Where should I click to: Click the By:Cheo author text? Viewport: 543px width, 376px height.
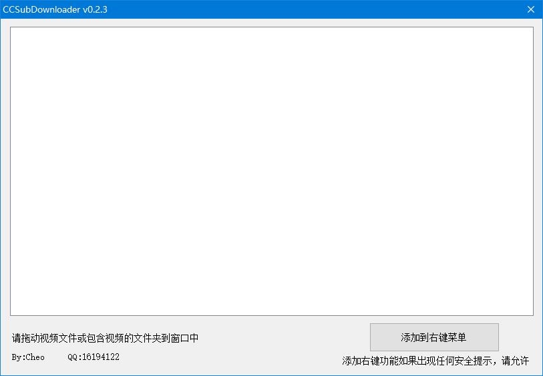pyautogui.click(x=28, y=357)
